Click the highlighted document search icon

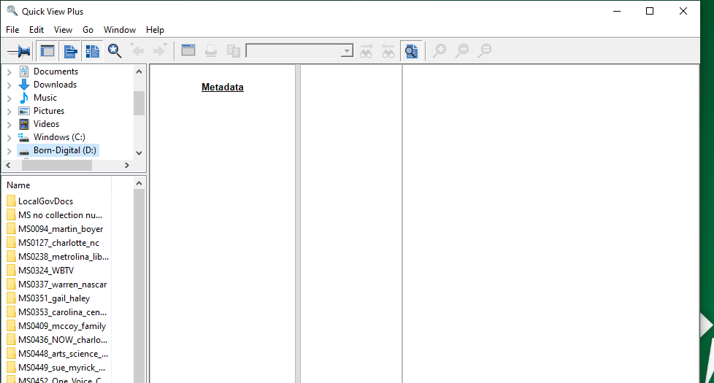[x=411, y=51]
